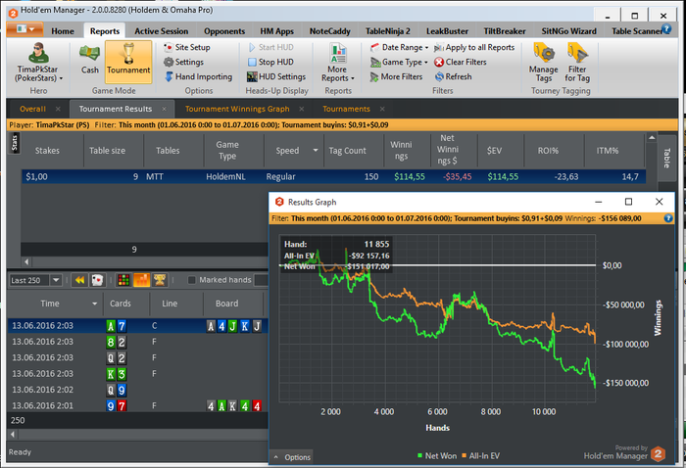The width and height of the screenshot is (686, 468).
Task: Click the results table left scroll arrow
Action: (x=26, y=261)
